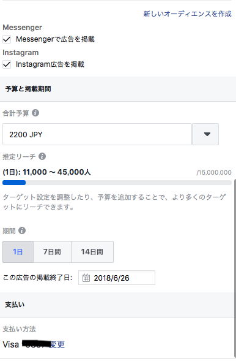Uncheck Messengerで広告を掲載 checkbox
236x361 pixels.
tap(7, 39)
